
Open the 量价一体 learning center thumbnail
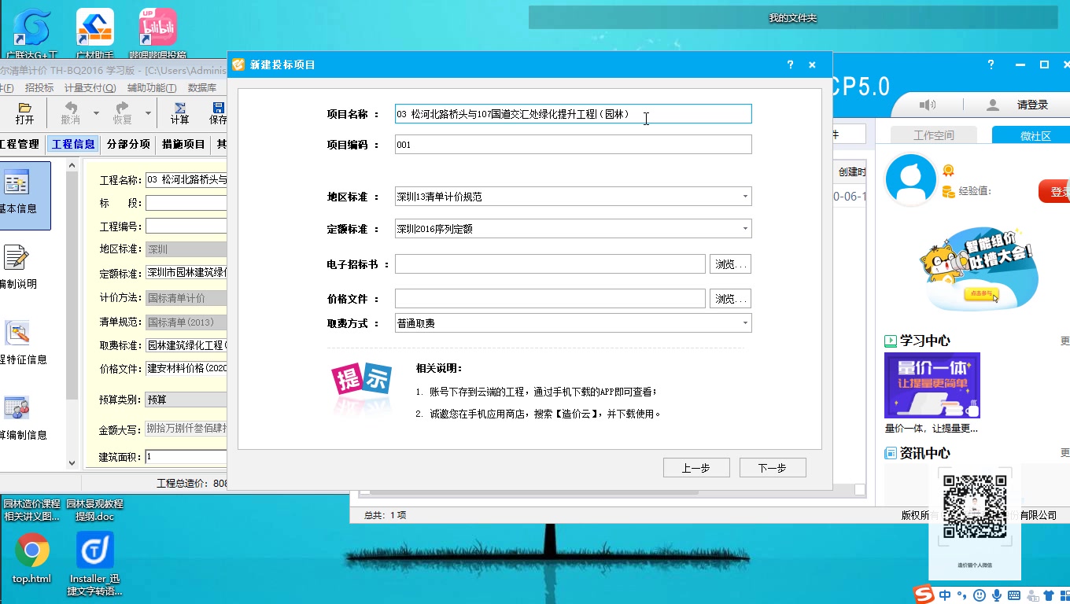click(x=932, y=385)
